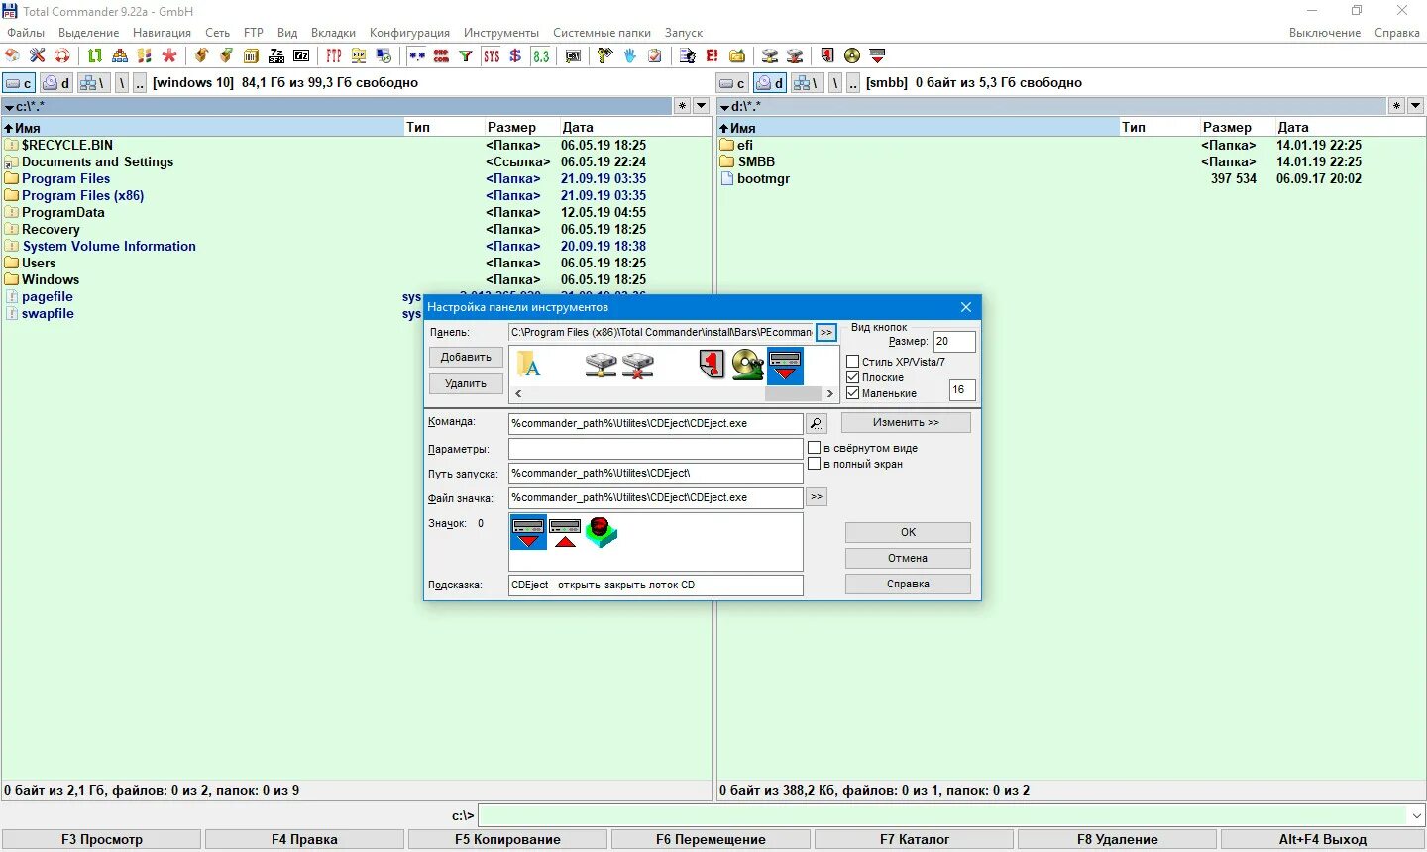Click the red SYS toolbar icon
Image resolution: width=1427 pixels, height=852 pixels.
pyautogui.click(x=492, y=55)
